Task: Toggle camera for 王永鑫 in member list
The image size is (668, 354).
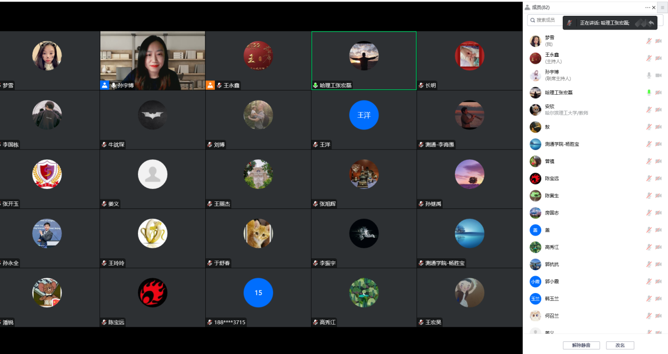Action: pos(658,58)
